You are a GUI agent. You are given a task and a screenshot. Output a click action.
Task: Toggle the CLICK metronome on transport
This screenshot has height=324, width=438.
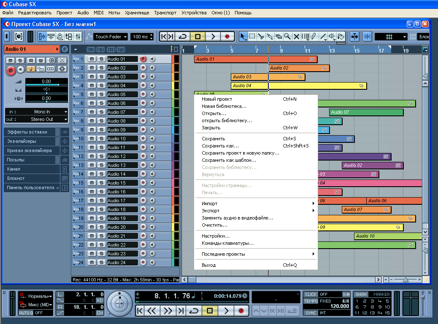311,294
